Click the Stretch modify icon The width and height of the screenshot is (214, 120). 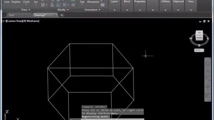click(52, 5)
